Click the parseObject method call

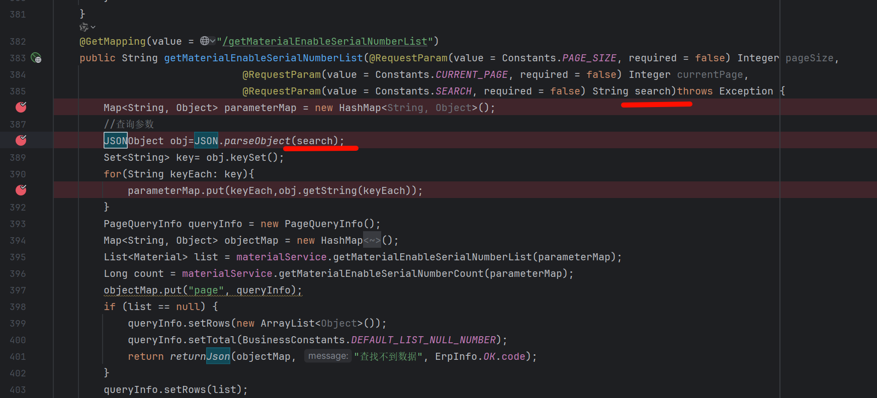pyautogui.click(x=257, y=141)
